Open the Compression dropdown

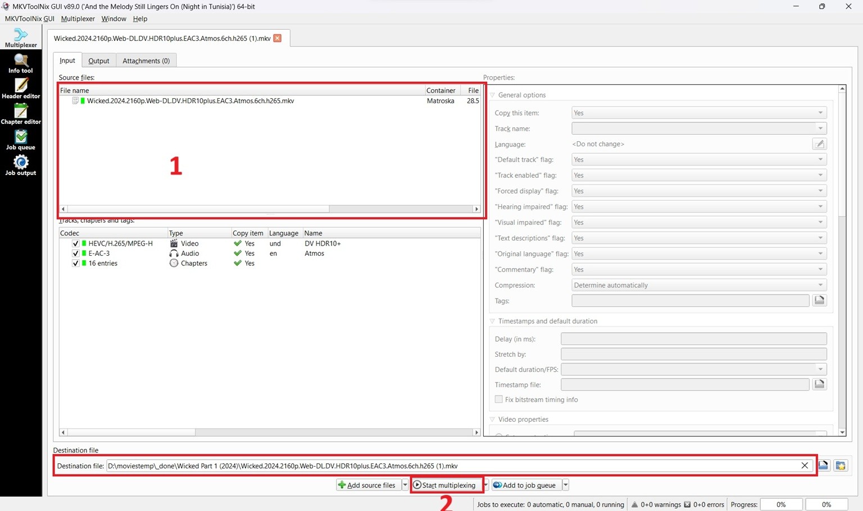pos(699,285)
